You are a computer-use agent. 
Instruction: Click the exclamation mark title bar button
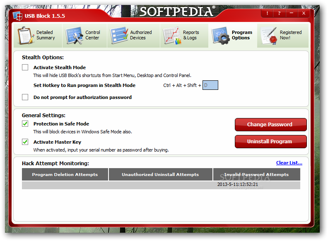point(267,13)
